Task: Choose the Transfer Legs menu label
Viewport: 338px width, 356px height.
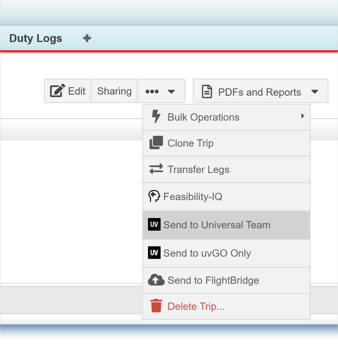Action: (198, 170)
